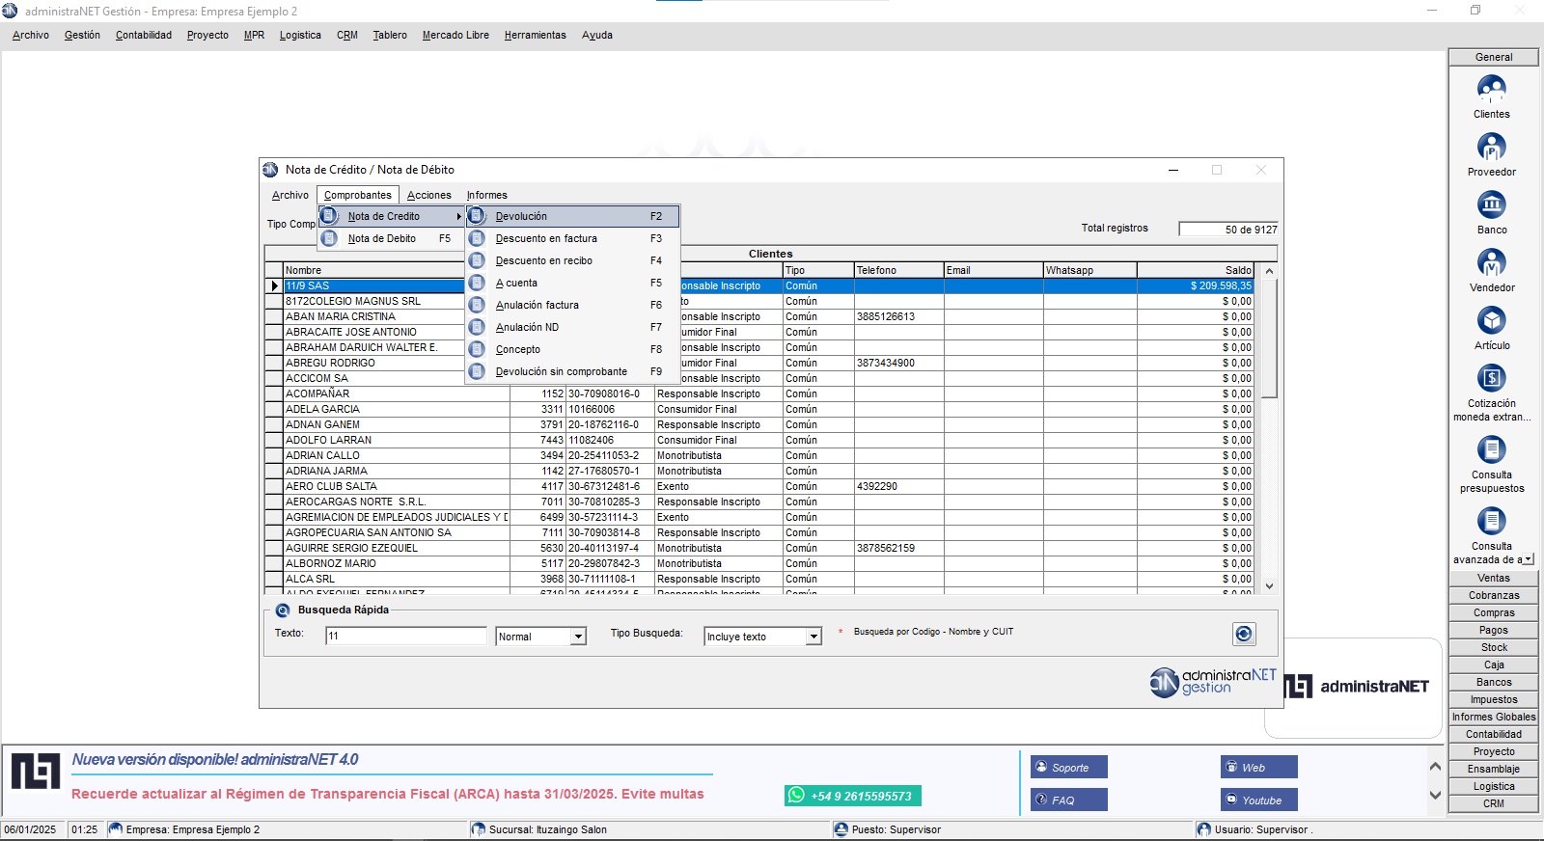Viewport: 1544px width, 841px height.
Task: Open the Proveedor sidebar icon
Action: pos(1491,148)
